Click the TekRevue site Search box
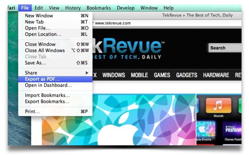The width and height of the screenshot is (249, 155). [225, 48]
